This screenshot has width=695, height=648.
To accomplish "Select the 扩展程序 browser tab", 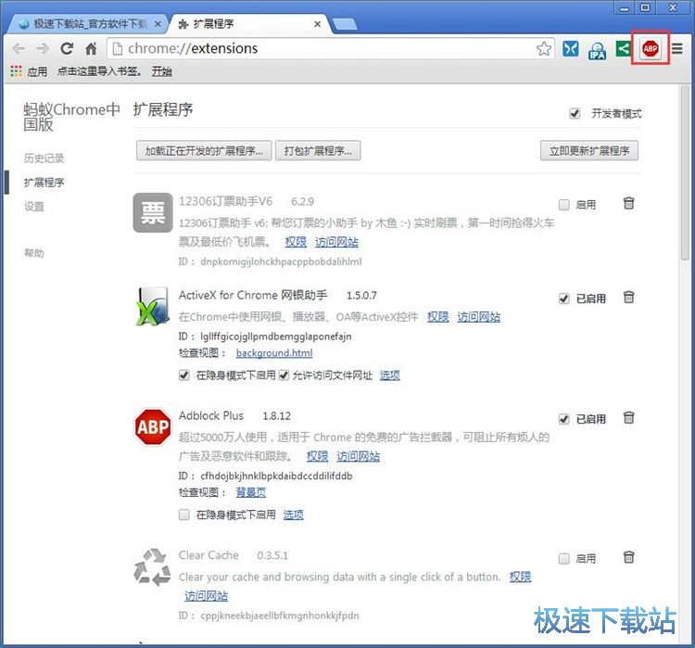I will pyautogui.click(x=250, y=24).
